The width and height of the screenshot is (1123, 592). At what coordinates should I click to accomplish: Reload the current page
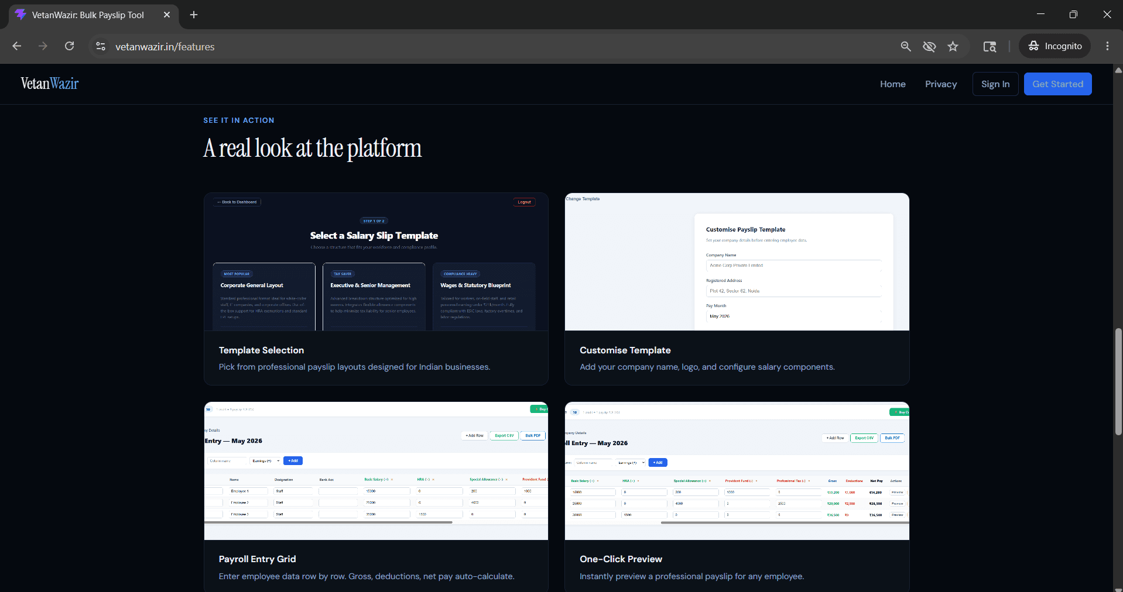(69, 46)
